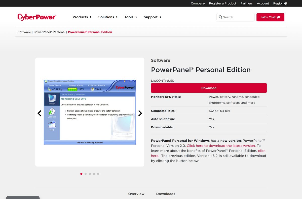
Task: Click the CyberPower logo
Action: click(37, 17)
